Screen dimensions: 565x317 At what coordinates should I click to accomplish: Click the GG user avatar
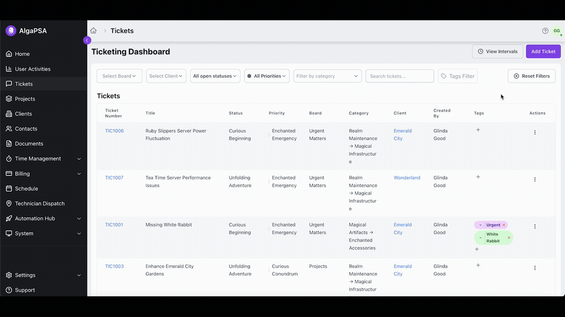(556, 31)
